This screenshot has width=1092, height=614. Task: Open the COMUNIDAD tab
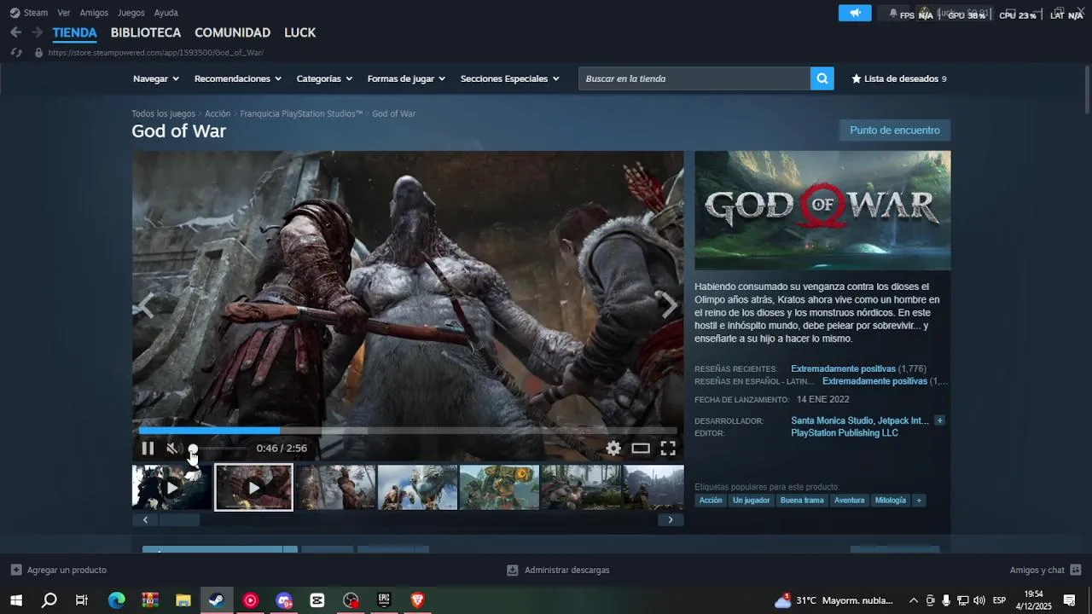232,32
